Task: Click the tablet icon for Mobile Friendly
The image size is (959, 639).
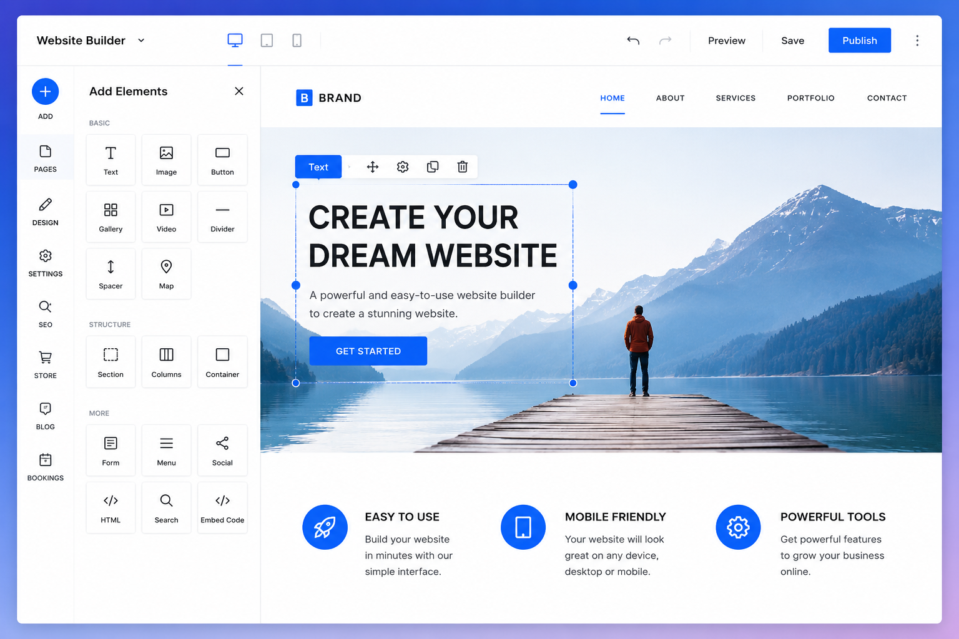Action: [x=523, y=527]
